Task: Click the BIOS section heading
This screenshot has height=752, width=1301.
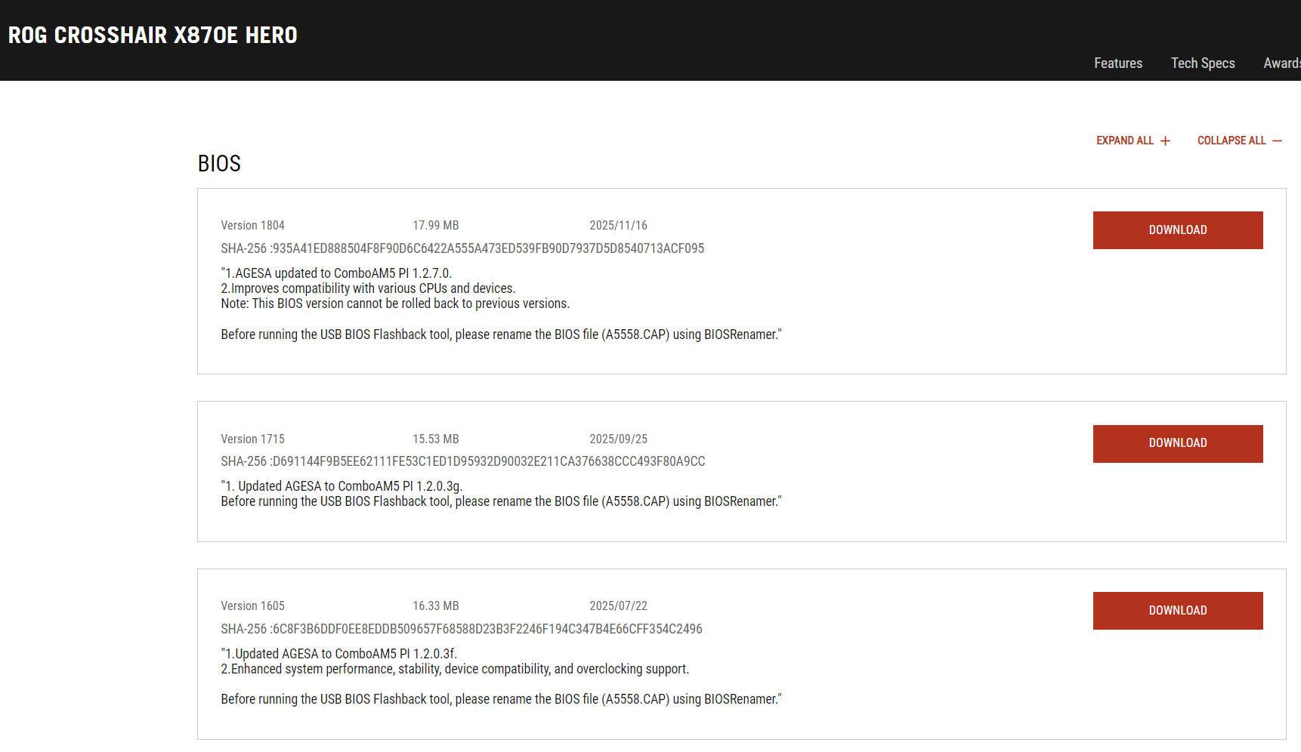Action: pyautogui.click(x=219, y=164)
